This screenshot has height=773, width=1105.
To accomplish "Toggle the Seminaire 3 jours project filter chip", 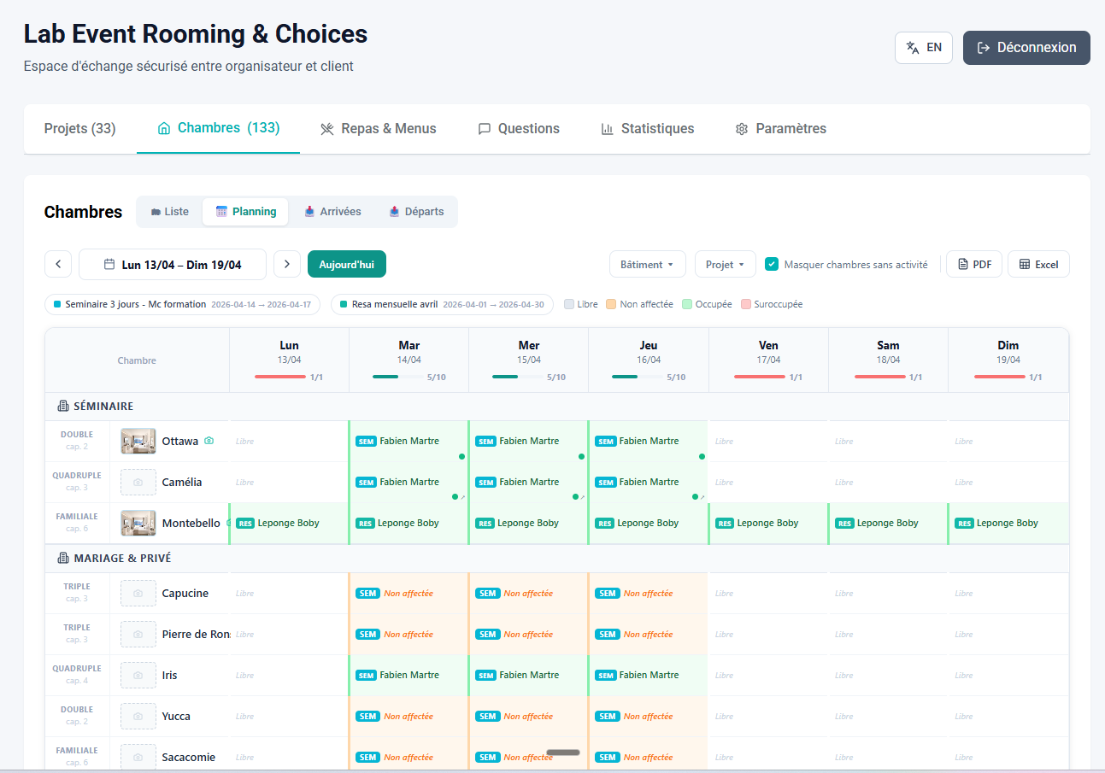I will point(182,304).
